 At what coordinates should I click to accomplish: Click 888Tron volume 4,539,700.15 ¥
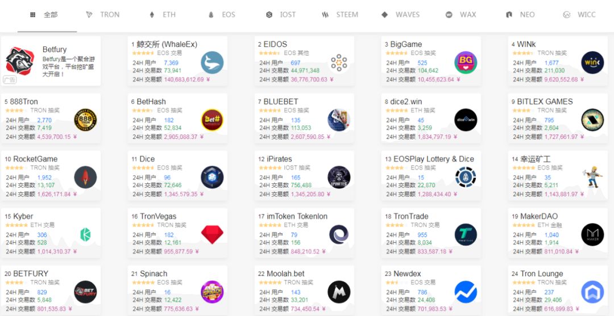click(x=57, y=137)
